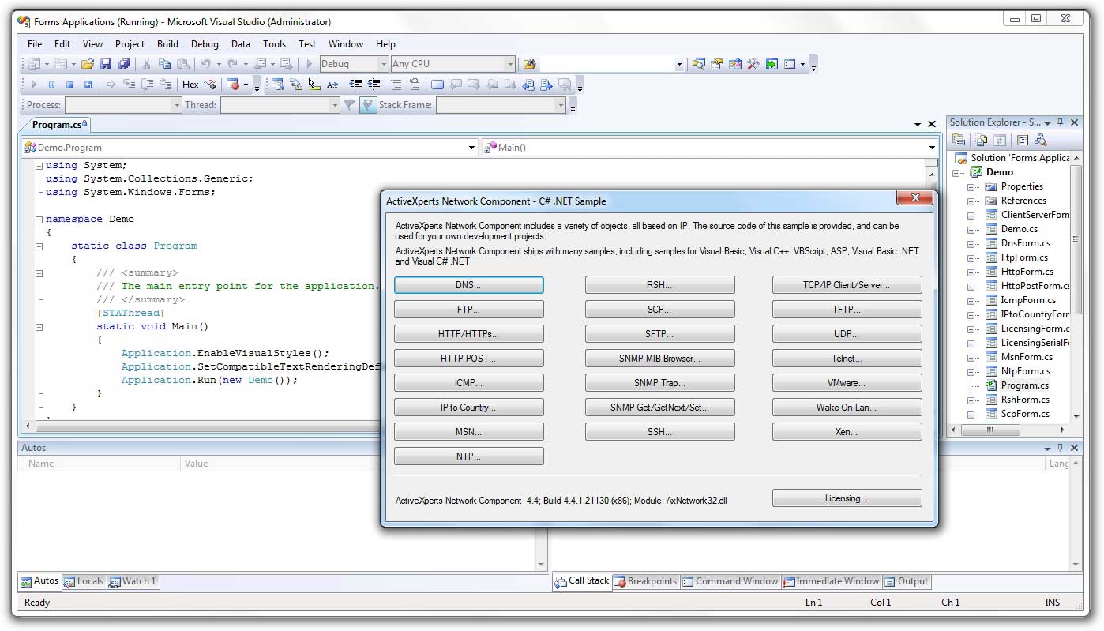Viewport: 1104px width, 631px height.
Task: Toggle auto-hide pin on Solution Explorer
Action: point(1061,122)
